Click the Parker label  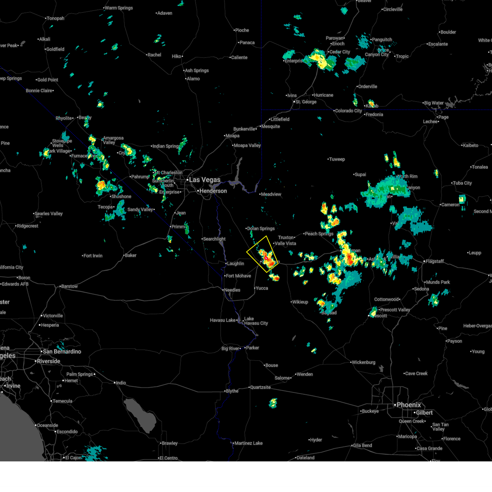[253, 348]
